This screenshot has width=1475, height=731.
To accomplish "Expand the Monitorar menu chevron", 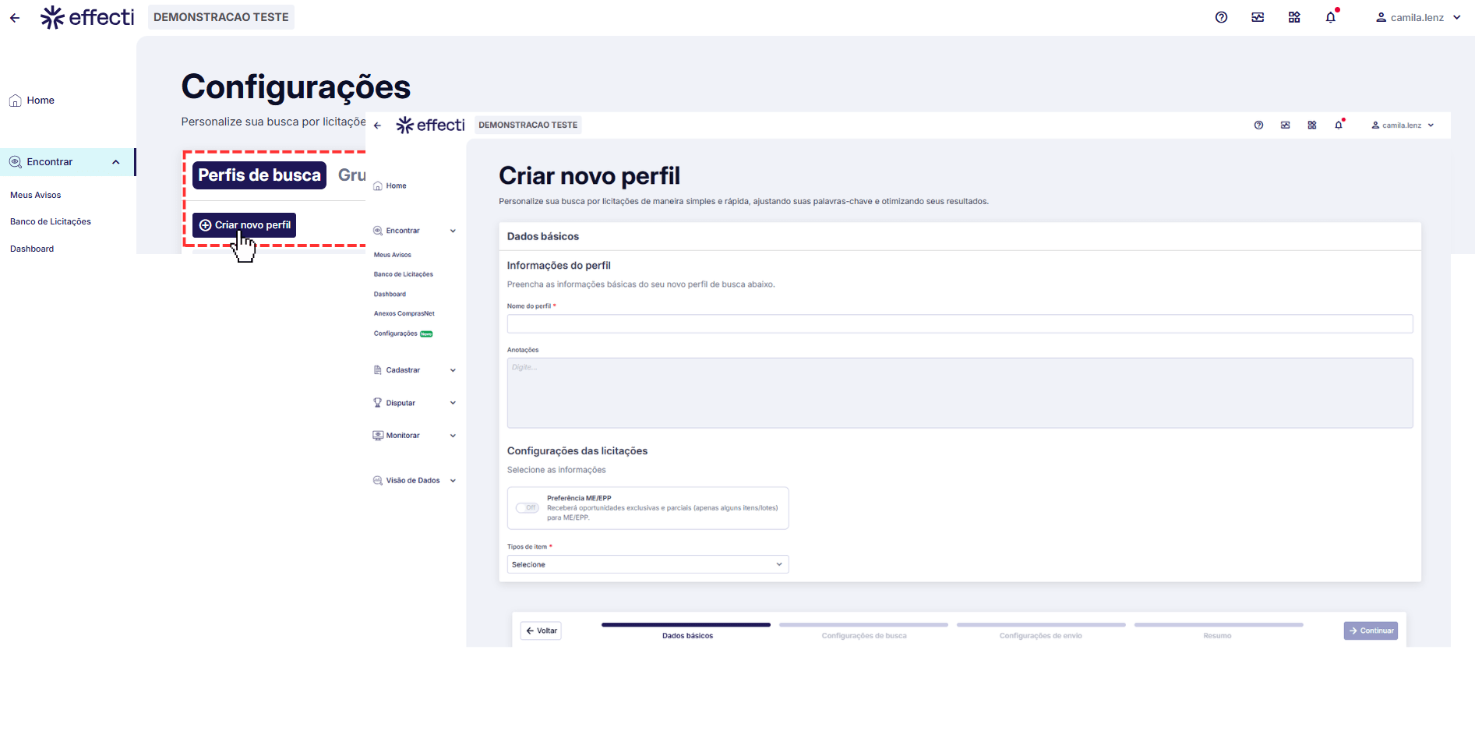I will pyautogui.click(x=453, y=436).
